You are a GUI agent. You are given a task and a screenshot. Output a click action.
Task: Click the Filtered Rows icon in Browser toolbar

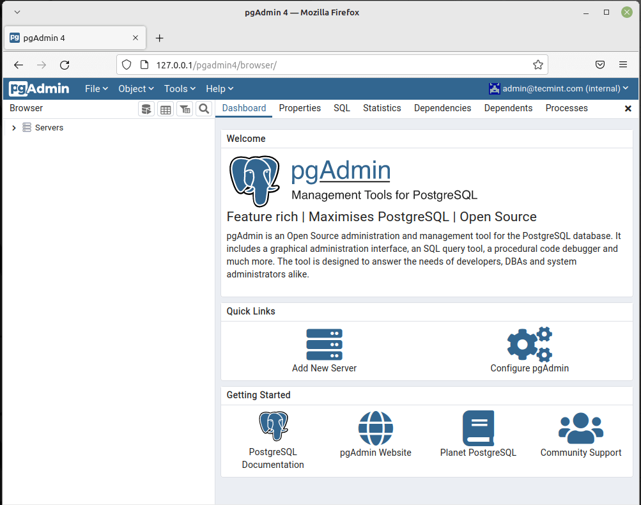[x=185, y=109]
